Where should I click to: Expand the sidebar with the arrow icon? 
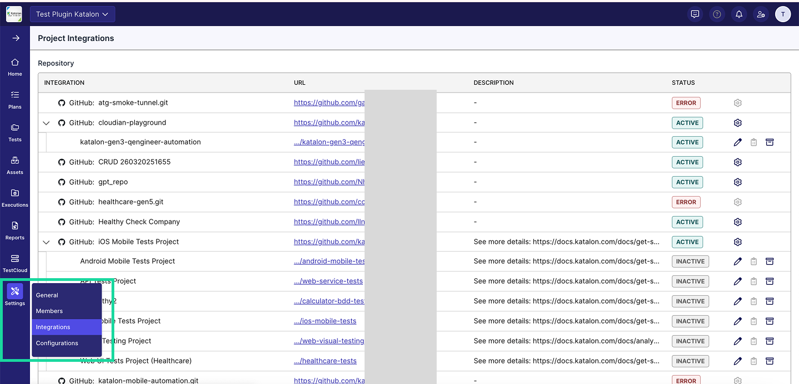pyautogui.click(x=16, y=38)
